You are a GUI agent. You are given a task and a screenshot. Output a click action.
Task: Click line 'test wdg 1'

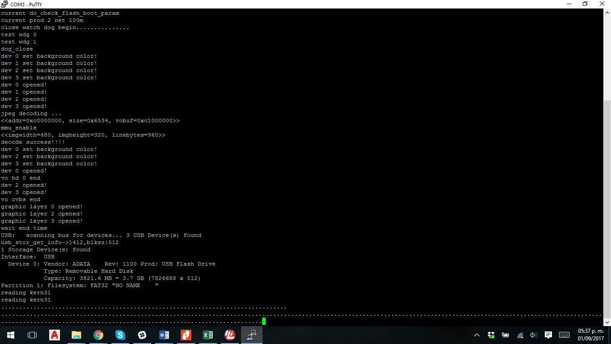pyautogui.click(x=19, y=42)
